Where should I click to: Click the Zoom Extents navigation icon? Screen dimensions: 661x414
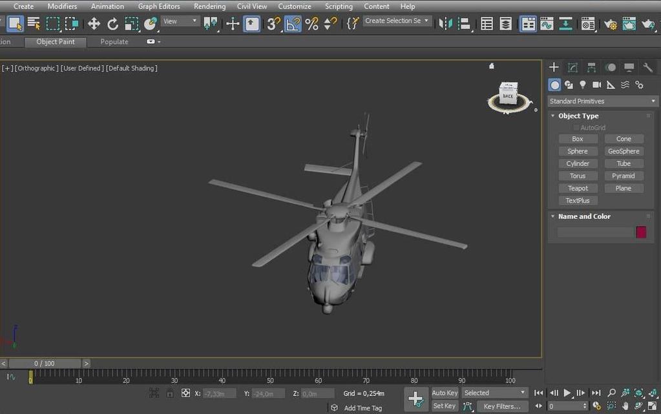pos(639,393)
